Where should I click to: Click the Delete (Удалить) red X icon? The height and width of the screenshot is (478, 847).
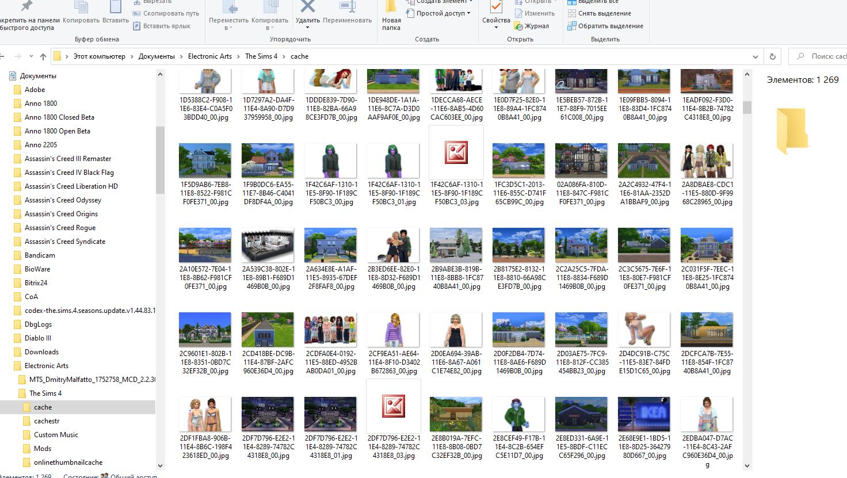coord(308,7)
